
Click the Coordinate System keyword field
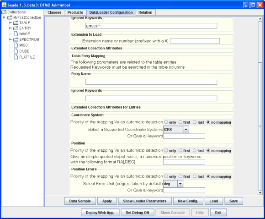click(184, 136)
